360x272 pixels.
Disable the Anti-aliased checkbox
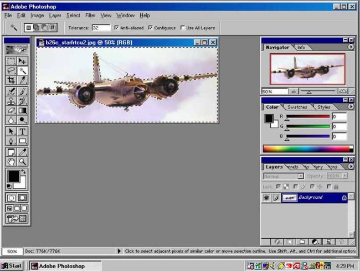[116, 28]
